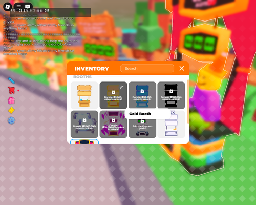Click the Inventory search field
The width and height of the screenshot is (256, 205).
[147, 68]
